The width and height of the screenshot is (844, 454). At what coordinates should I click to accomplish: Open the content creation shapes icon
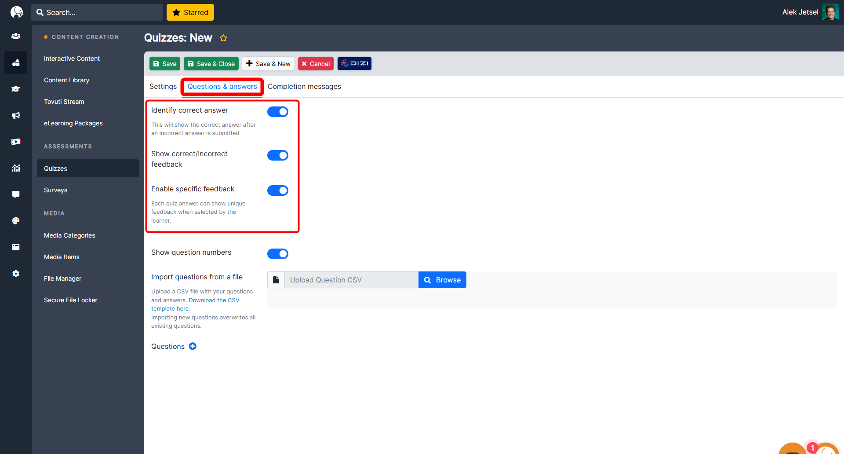tap(16, 62)
